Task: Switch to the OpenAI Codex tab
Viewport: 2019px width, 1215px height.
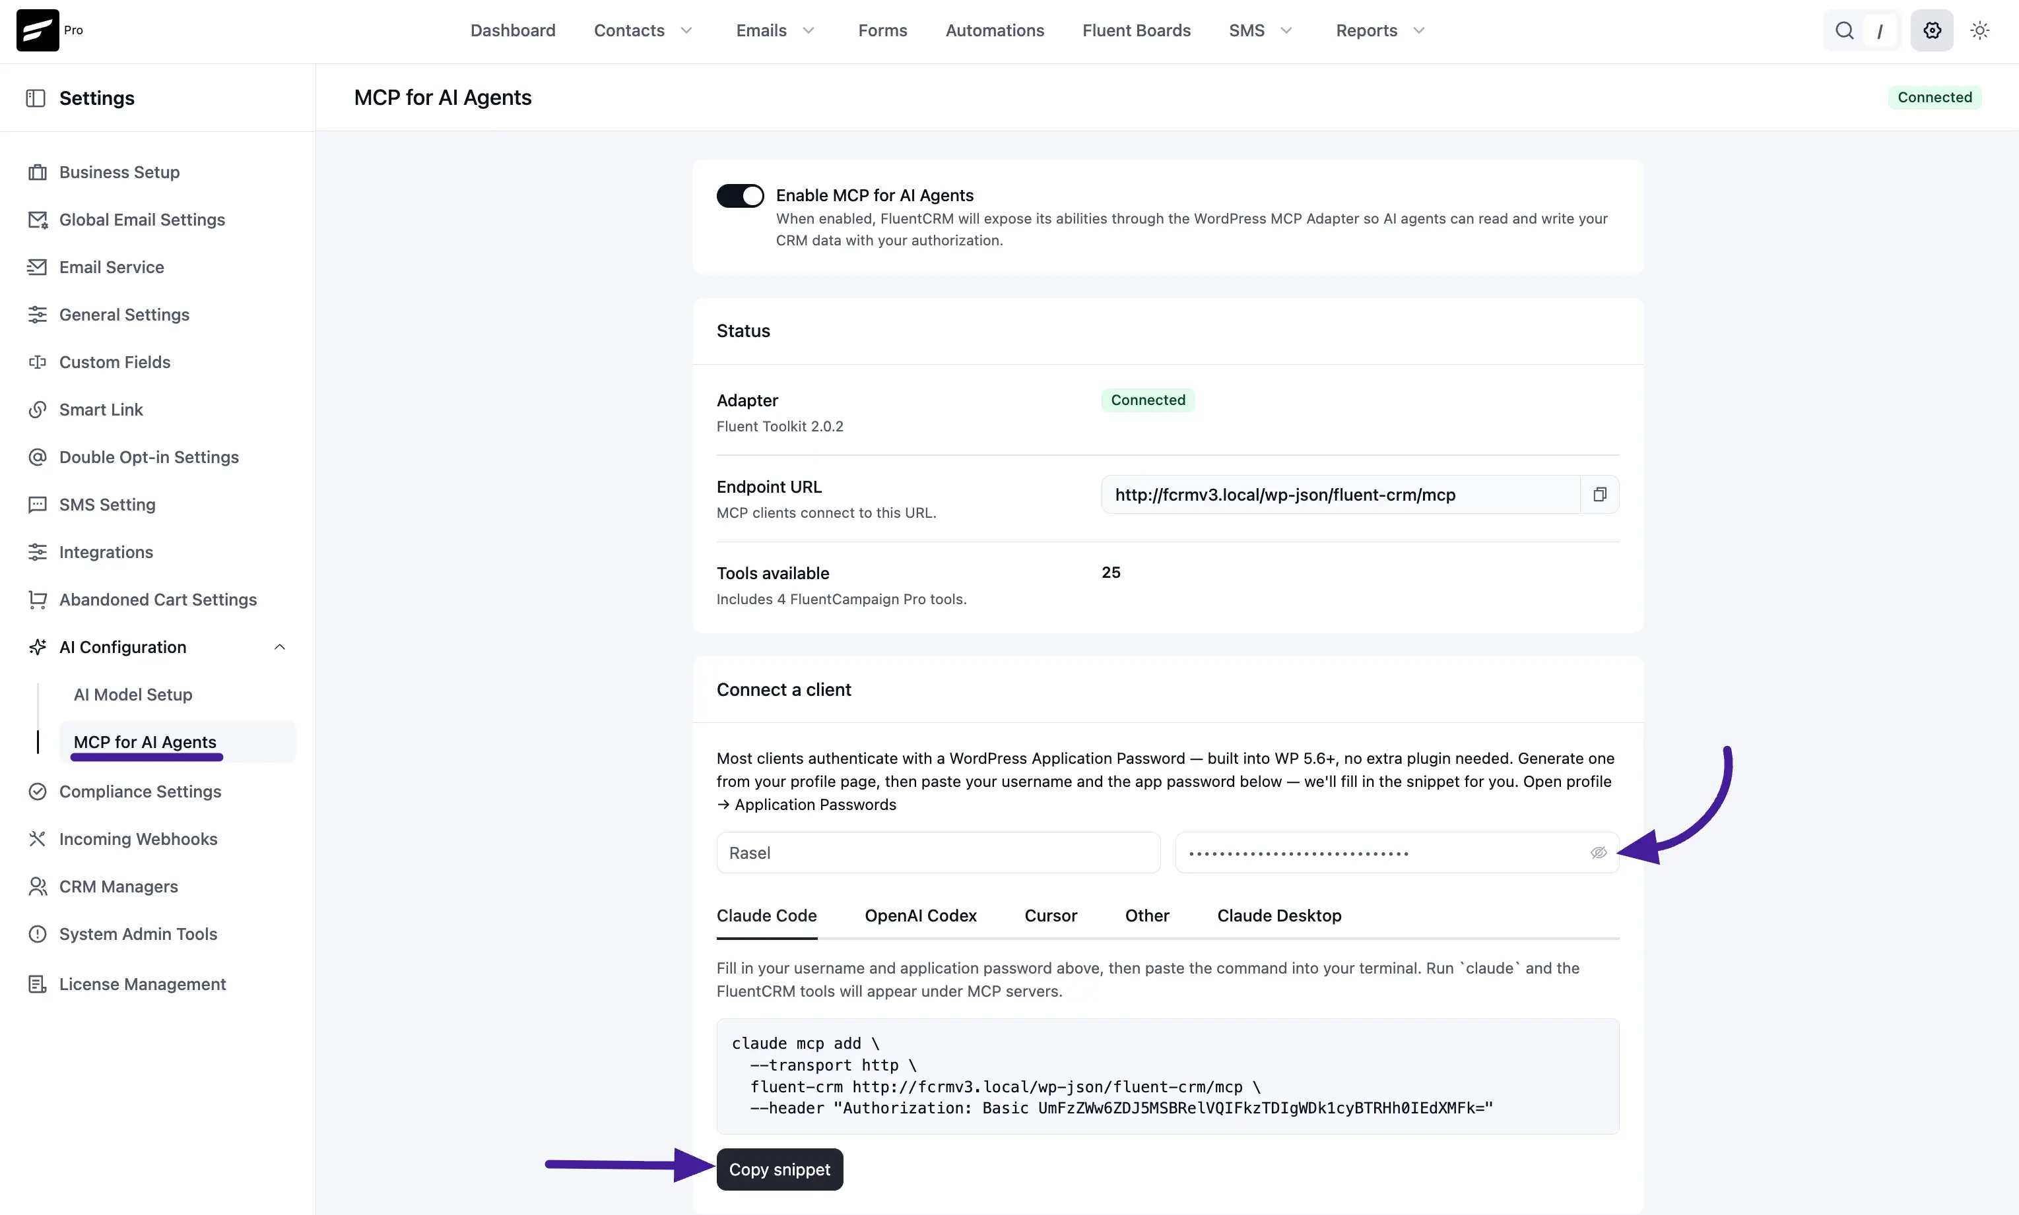Action: click(921, 916)
